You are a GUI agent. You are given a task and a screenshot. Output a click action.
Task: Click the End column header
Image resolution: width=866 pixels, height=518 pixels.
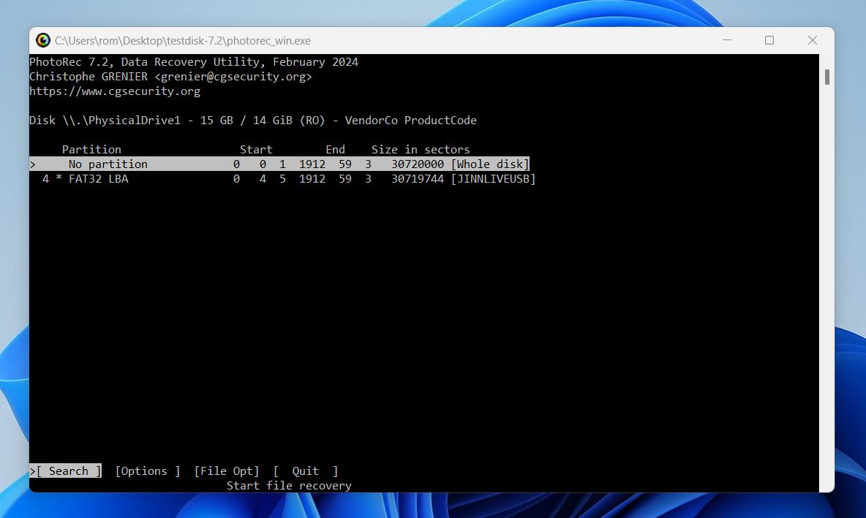click(335, 150)
